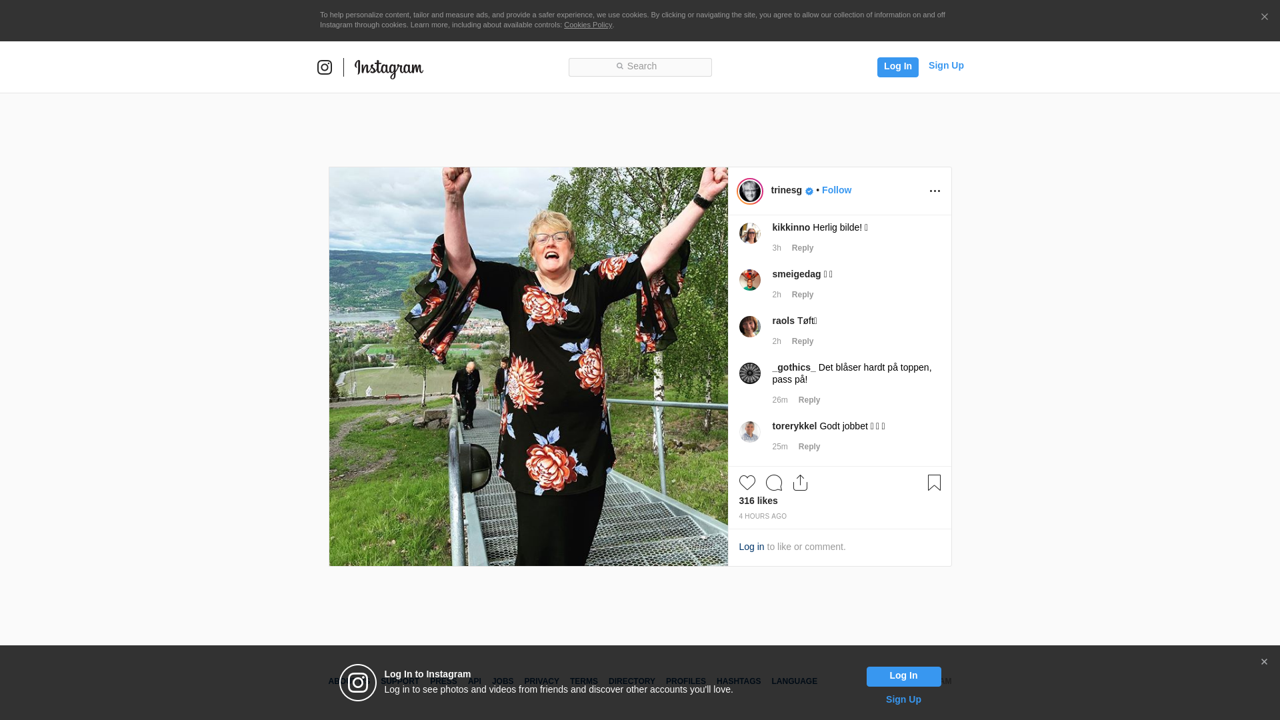Image resolution: width=1280 pixels, height=720 pixels.
Task: Click the top Log In button
Action: pyautogui.click(x=897, y=67)
